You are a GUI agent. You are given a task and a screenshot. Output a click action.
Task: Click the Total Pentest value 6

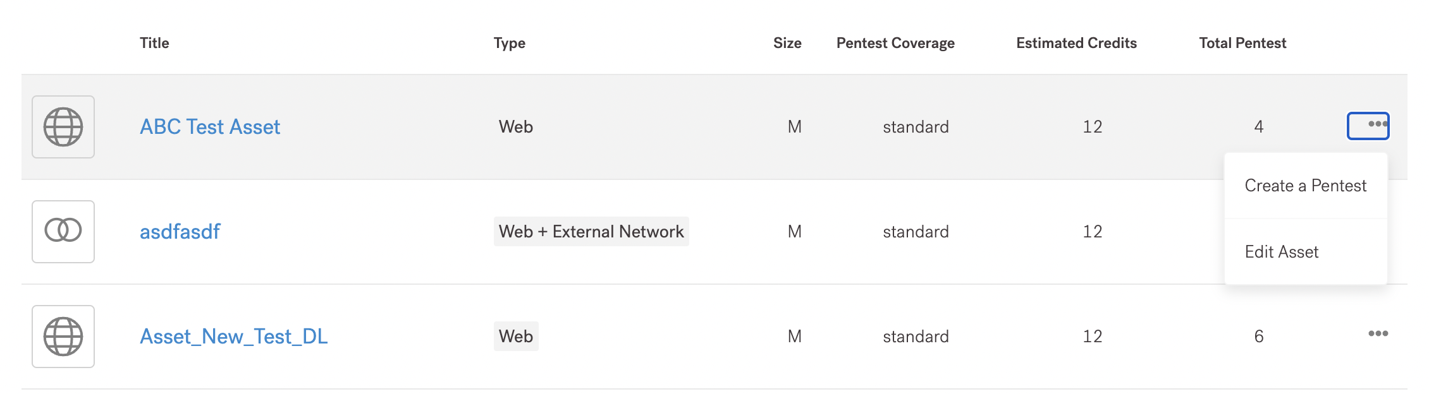(x=1259, y=337)
